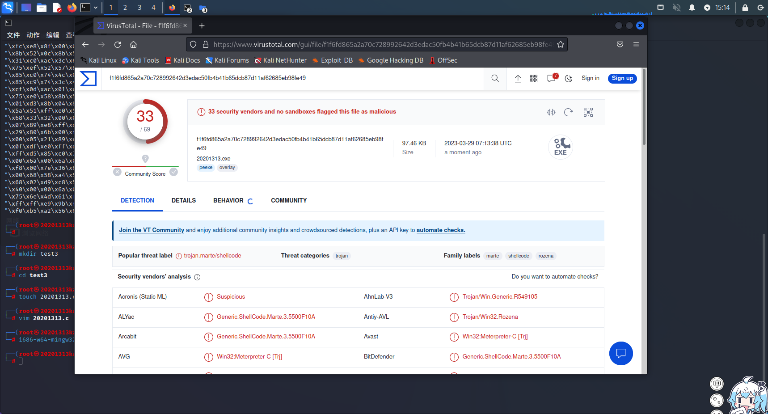Close the VirusTotal browser tab
Screen dimensions: 768x414
185,26
